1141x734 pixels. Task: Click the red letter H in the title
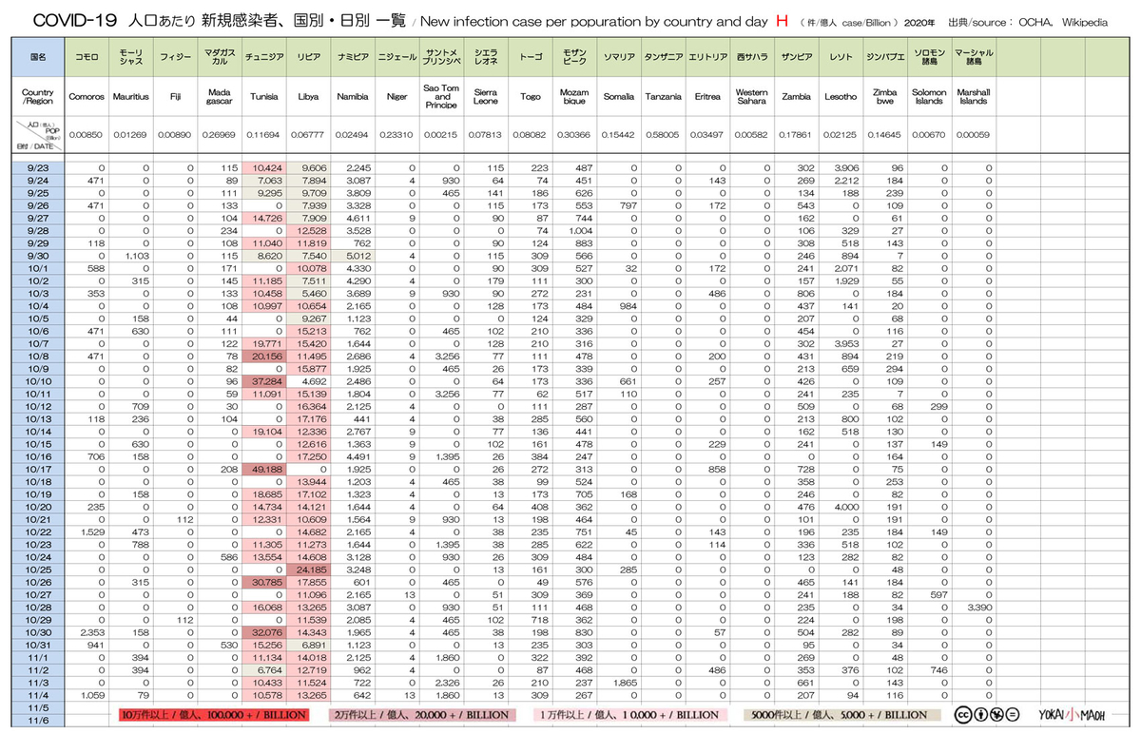tap(782, 20)
